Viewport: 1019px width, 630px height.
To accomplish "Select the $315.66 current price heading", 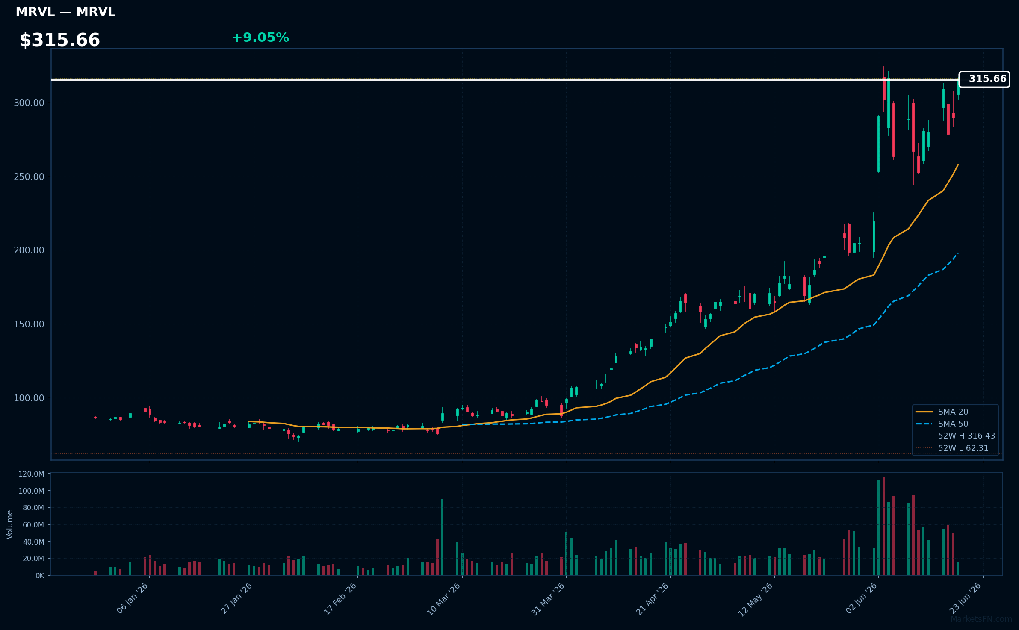I will [59, 40].
